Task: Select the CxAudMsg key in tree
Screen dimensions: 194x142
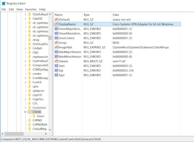Action: pos(39,129)
